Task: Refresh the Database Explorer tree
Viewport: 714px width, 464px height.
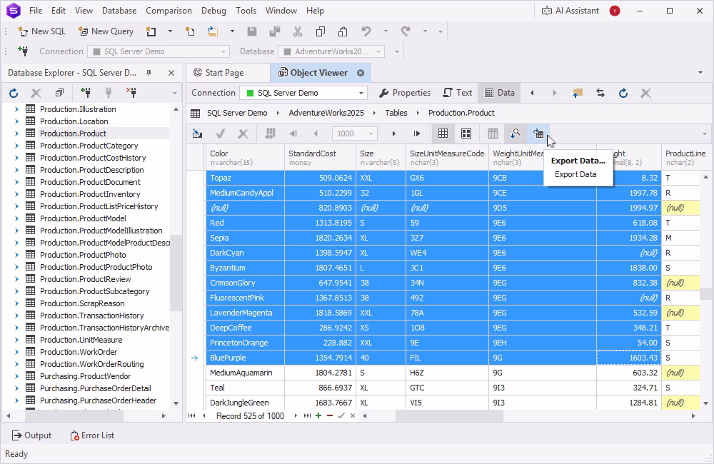Action: (x=13, y=92)
